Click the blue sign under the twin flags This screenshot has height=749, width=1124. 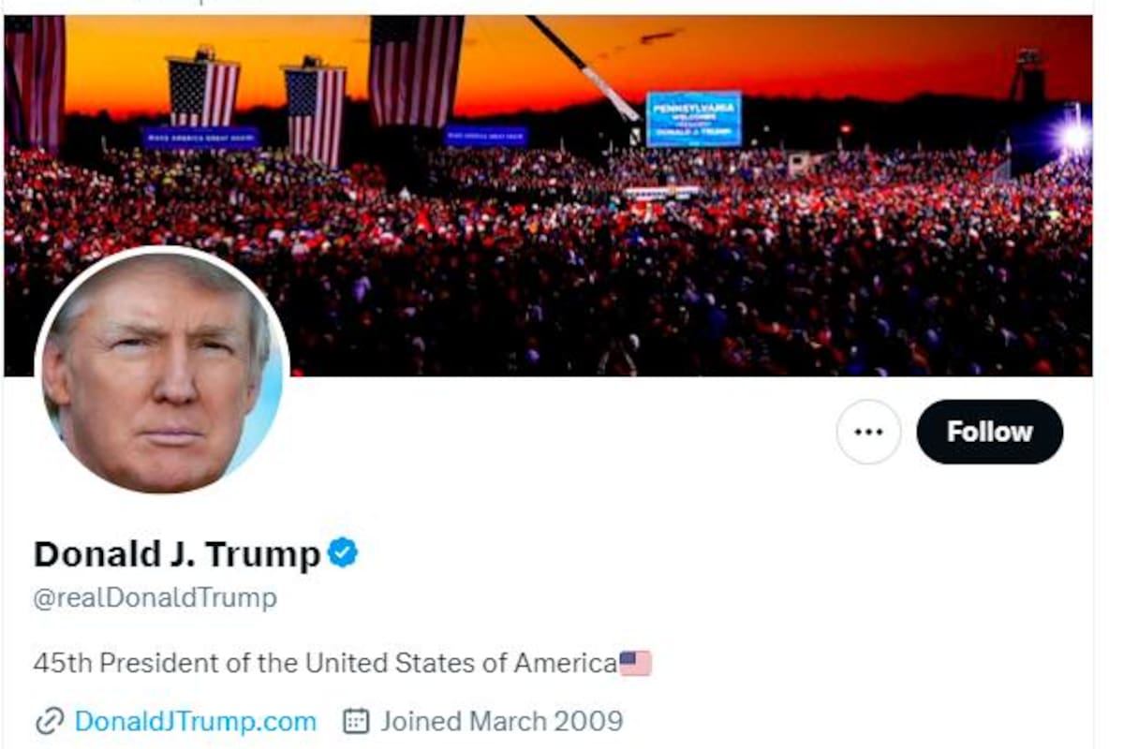pos(201,138)
